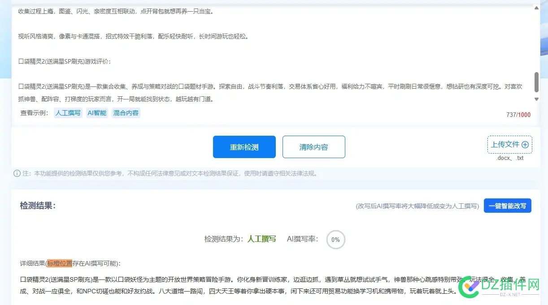Click the scrollbar up arrow icon
Viewport: 548px width, 305px height.
536,7
